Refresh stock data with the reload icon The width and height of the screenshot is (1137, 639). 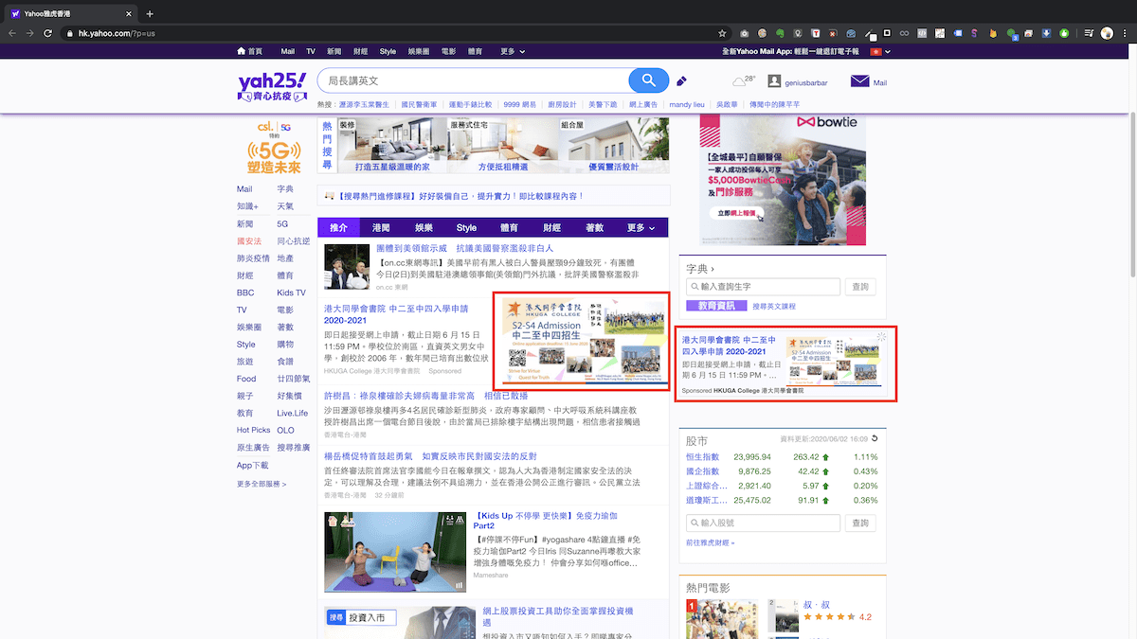[x=875, y=438]
